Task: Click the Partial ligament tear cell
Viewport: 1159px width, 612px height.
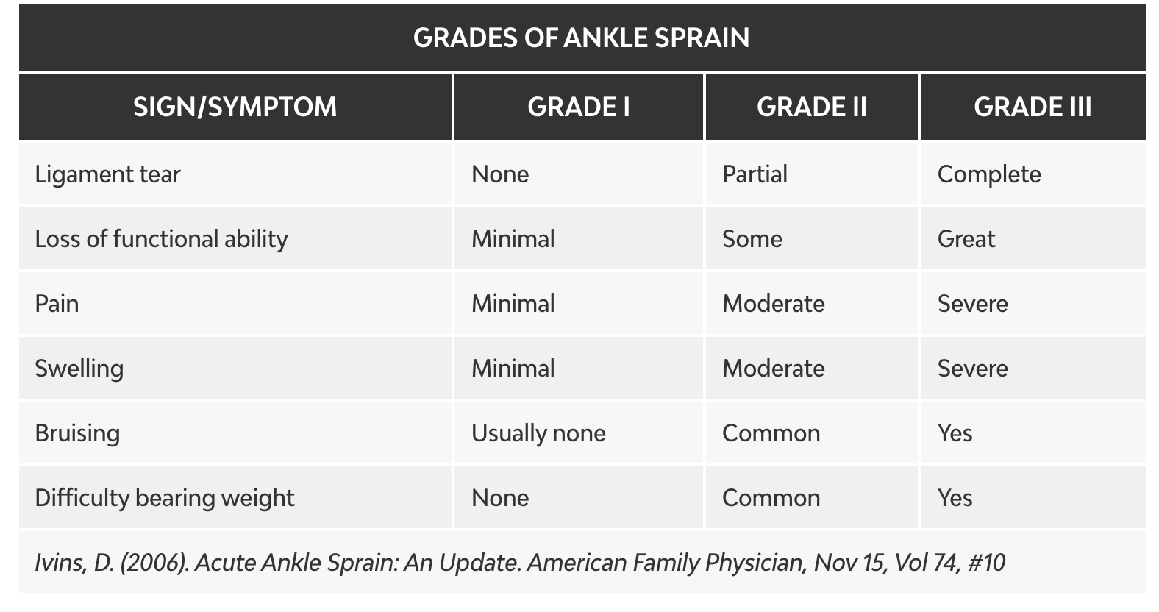Action: [755, 174]
